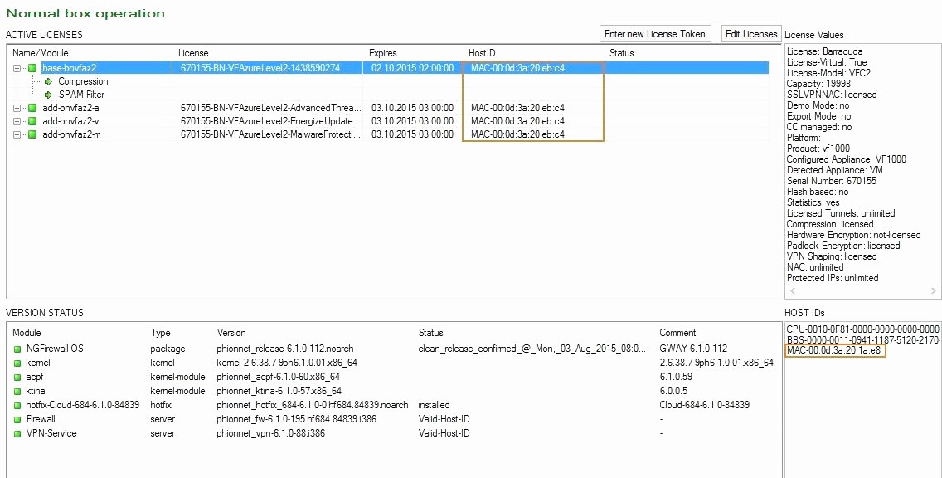Click the Name/Module column header
This screenshot has width=942, height=478.
41,53
